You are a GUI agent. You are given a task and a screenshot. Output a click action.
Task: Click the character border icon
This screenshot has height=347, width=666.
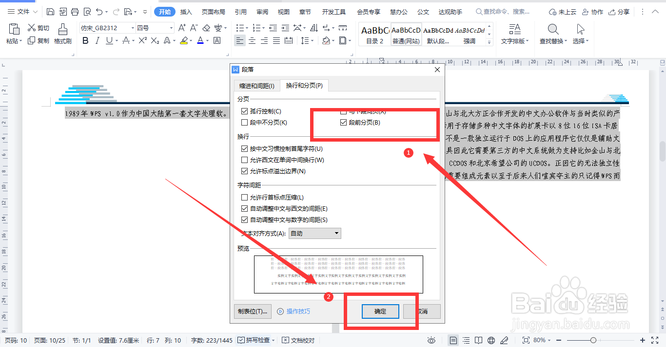217,41
